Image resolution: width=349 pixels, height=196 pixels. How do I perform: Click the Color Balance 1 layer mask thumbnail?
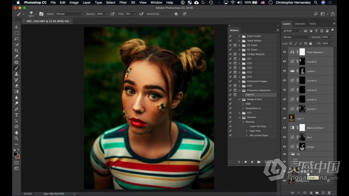(302, 52)
